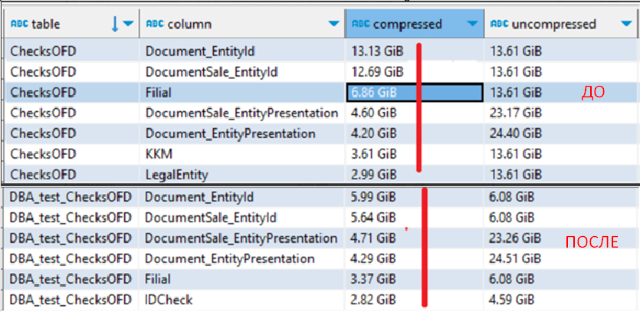This screenshot has height=312, width=640.
Task: Click the ABC icon beside compressed header
Action: pos(359,25)
